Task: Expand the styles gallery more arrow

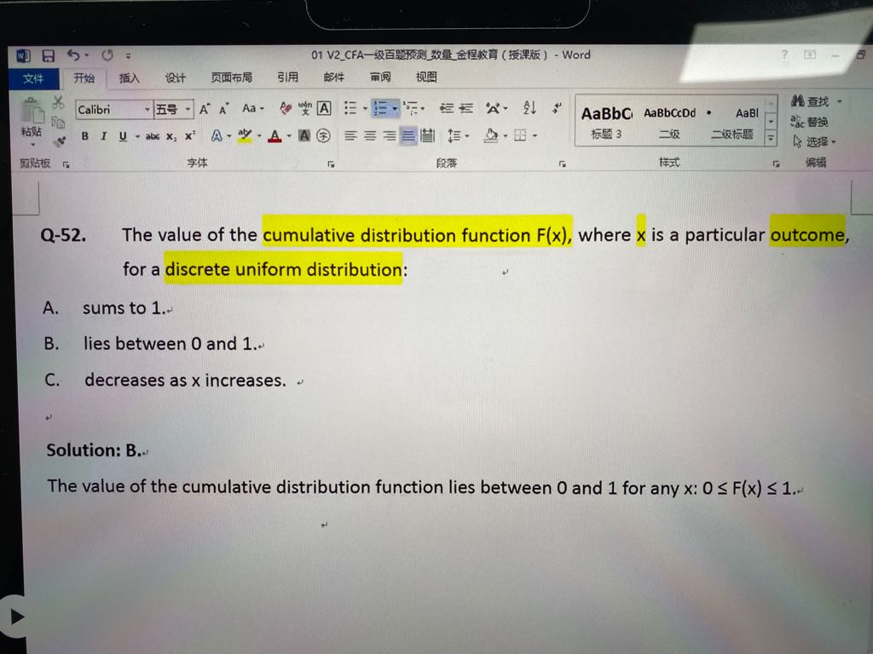Action: 771,138
